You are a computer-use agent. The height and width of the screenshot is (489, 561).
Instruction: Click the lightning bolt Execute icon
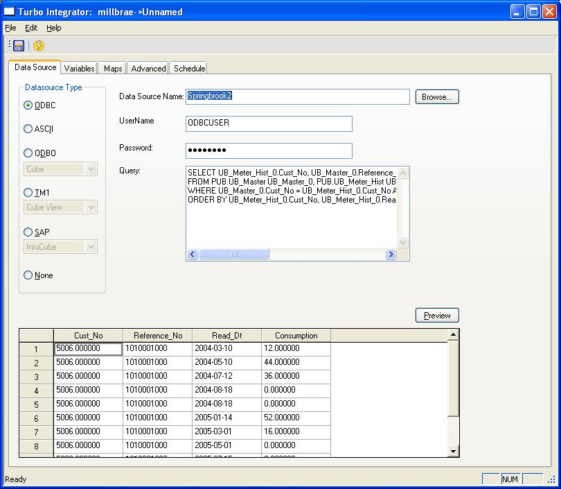coord(39,46)
